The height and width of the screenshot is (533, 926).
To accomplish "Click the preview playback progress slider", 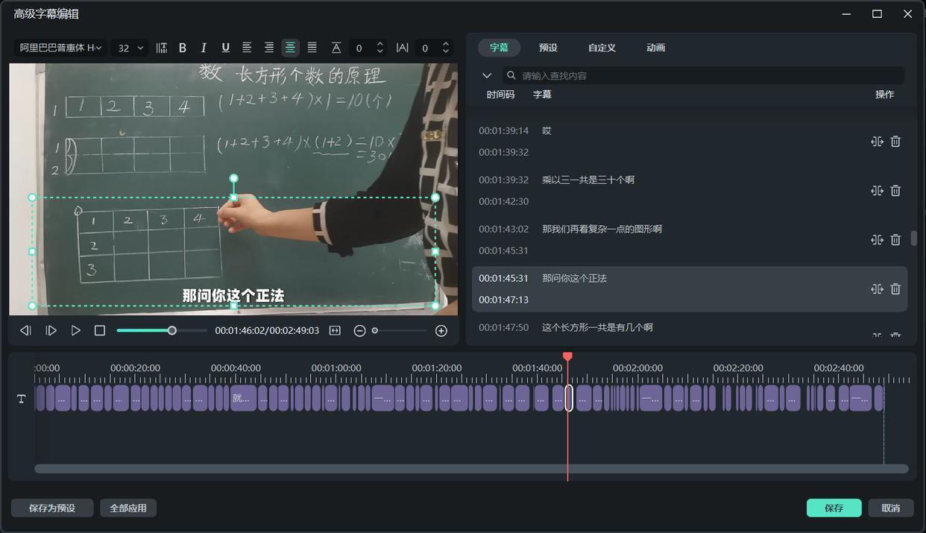I will pos(162,330).
